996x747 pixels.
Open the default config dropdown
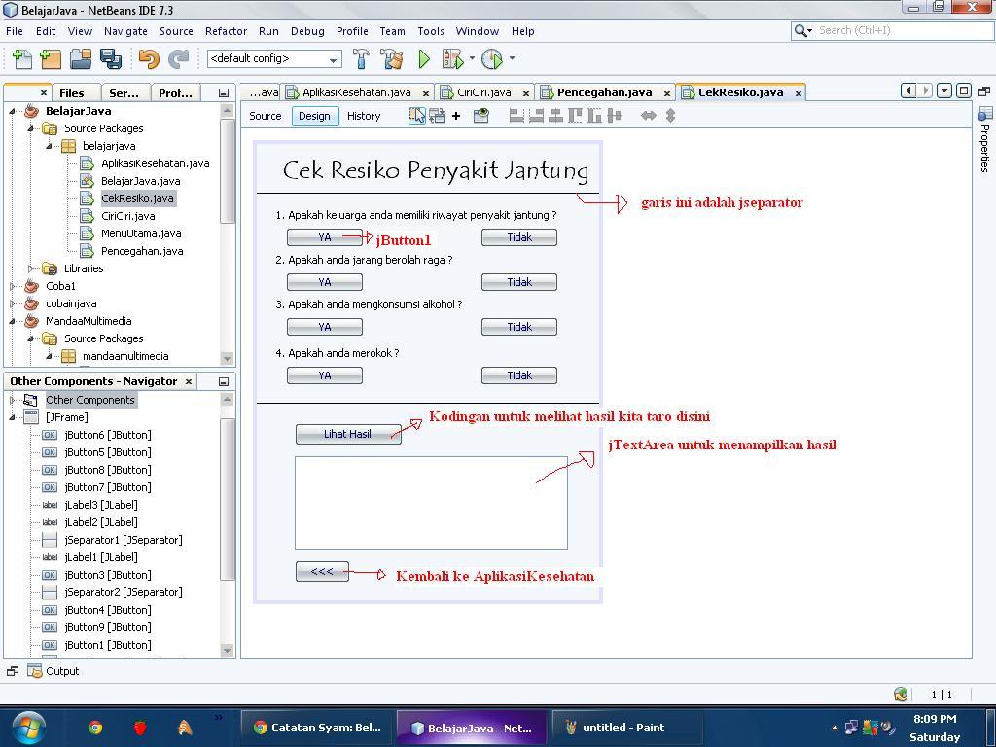click(x=274, y=59)
